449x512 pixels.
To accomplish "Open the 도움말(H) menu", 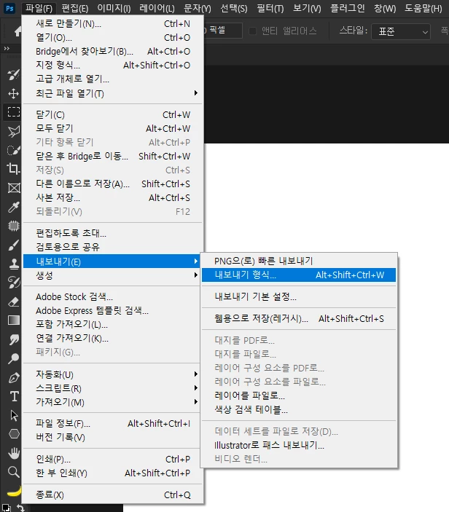I will point(423,8).
